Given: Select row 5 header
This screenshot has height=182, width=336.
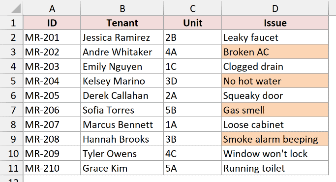Looking at the screenshot, I should click(x=11, y=81).
